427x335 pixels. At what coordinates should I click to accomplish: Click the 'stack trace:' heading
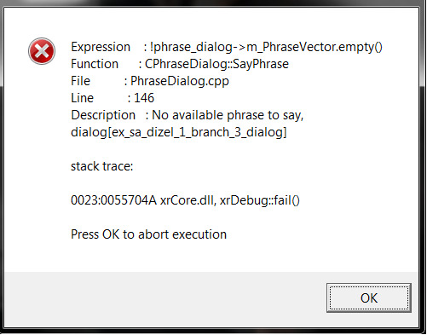(101, 166)
